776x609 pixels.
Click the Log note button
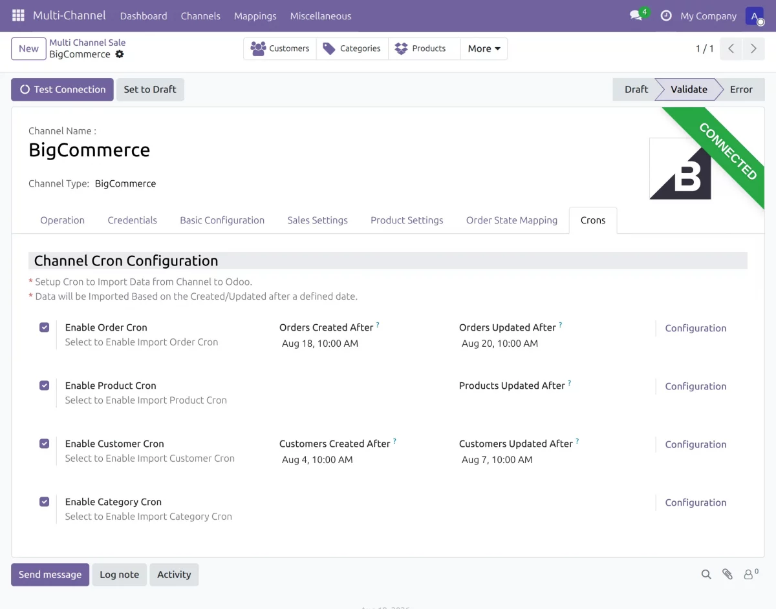pos(119,574)
